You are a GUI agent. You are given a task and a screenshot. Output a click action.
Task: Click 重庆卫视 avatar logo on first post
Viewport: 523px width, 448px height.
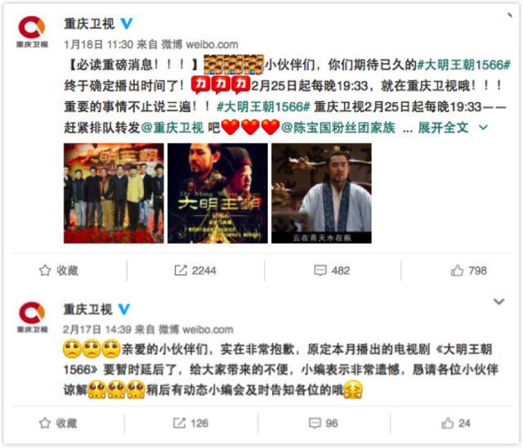click(x=32, y=32)
